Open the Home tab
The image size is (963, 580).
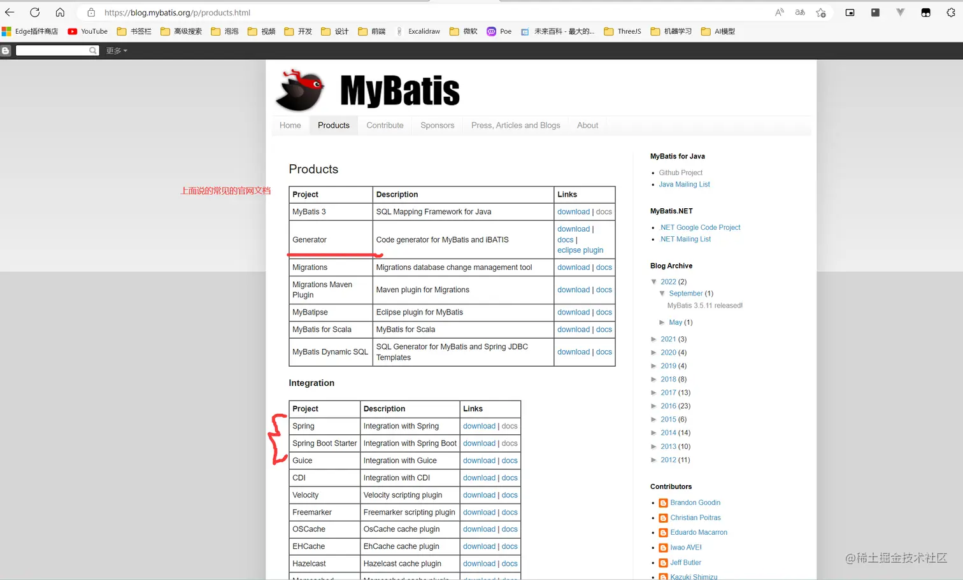290,125
